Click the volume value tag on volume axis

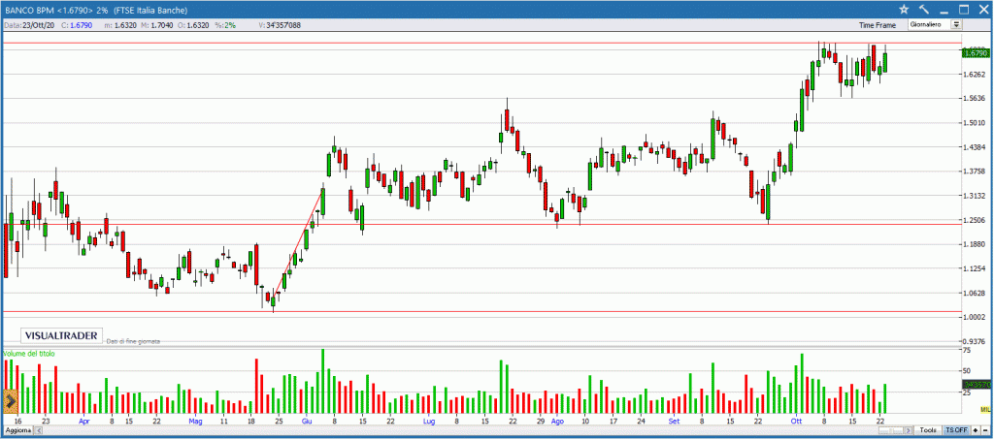click(x=977, y=384)
